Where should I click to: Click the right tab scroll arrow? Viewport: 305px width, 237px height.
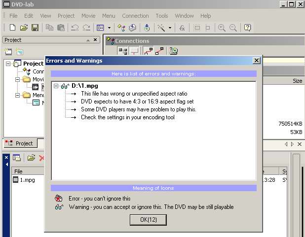[x=292, y=144]
